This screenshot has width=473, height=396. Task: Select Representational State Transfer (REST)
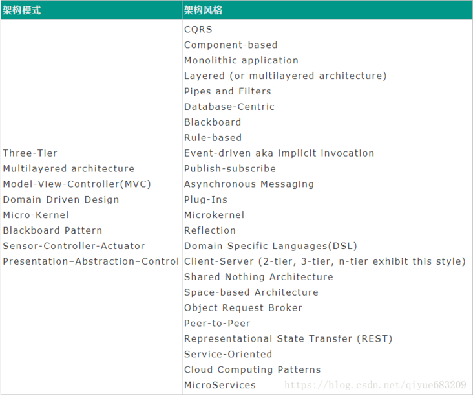click(288, 339)
